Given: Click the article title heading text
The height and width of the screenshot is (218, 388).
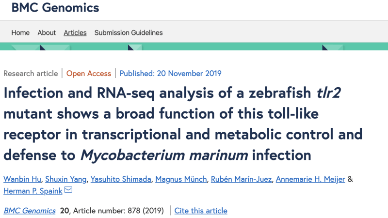Looking at the screenshot, I should pyautogui.click(x=183, y=124).
